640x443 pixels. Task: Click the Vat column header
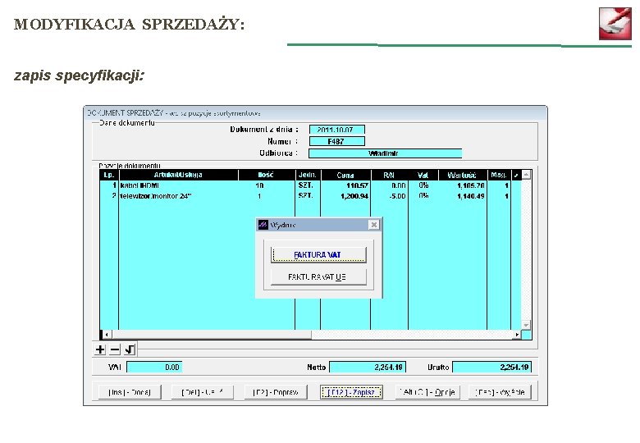(423, 175)
